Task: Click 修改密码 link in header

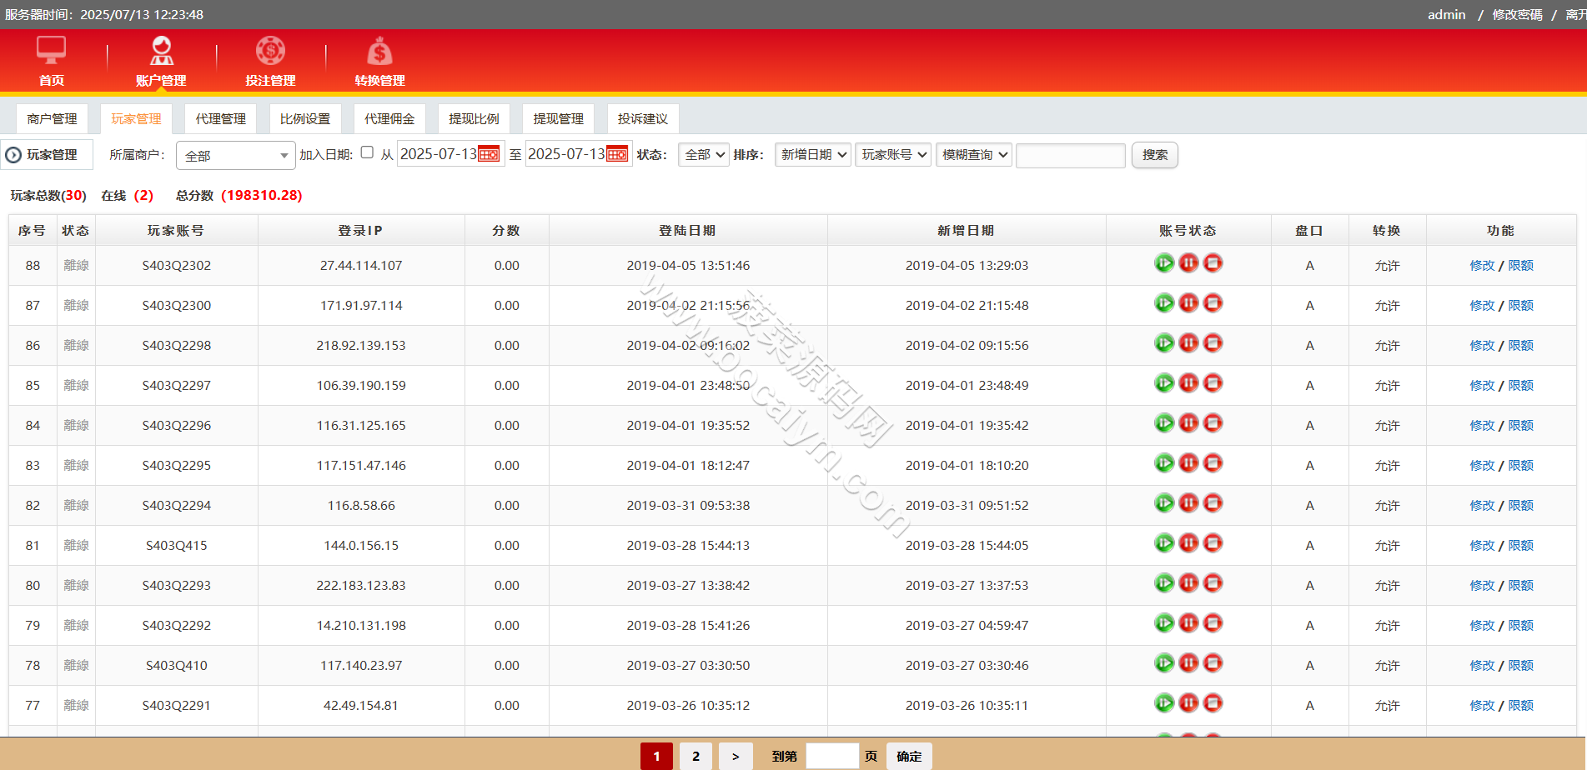Action: point(1518,15)
